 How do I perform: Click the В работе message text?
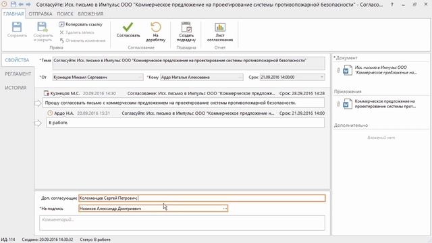(x=59, y=123)
